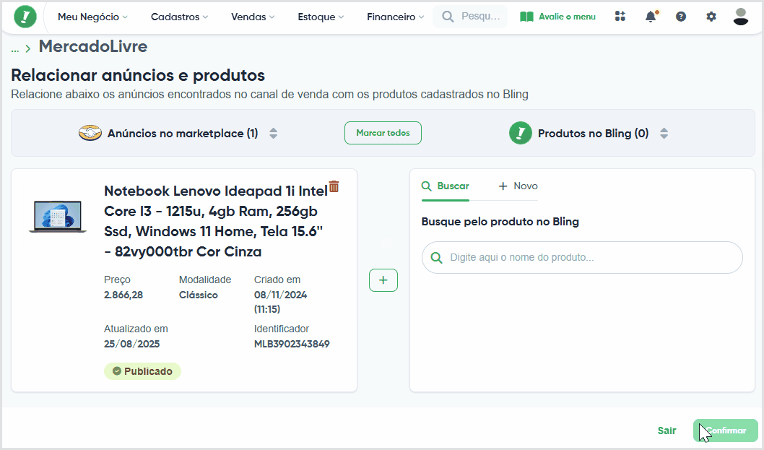Click the updated date 25/08/2025
This screenshot has width=764, height=450.
(x=131, y=344)
